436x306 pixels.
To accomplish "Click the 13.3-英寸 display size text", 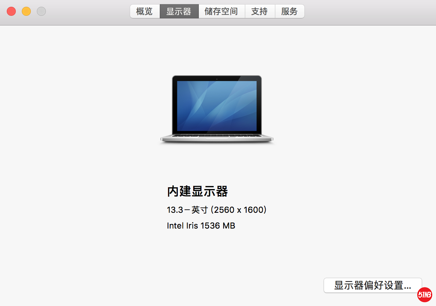I will 188,210.
